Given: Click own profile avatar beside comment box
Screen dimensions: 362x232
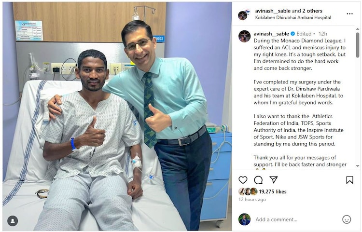Looking at the screenshot, I should (x=244, y=219).
